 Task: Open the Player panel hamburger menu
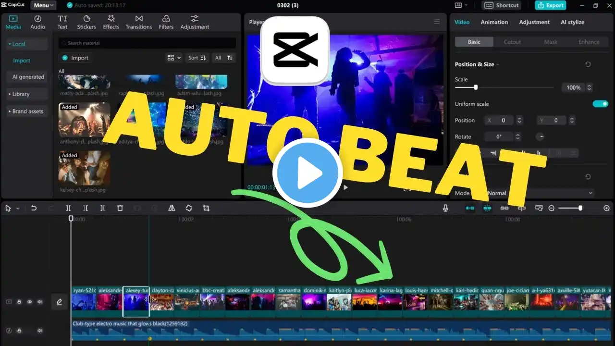tap(437, 22)
